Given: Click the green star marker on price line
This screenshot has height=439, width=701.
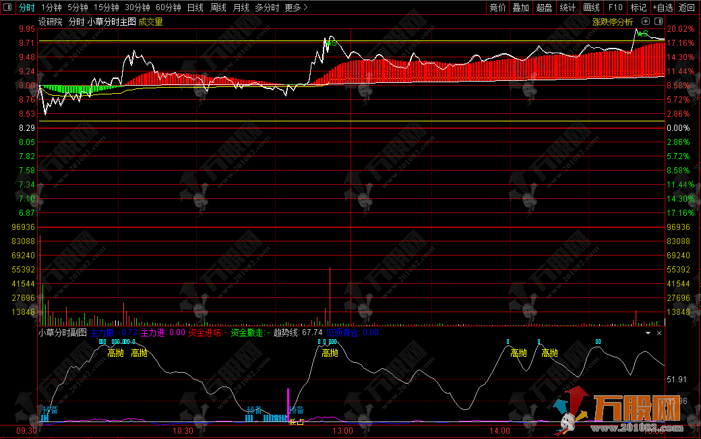Looking at the screenshot, I should click(x=639, y=33).
